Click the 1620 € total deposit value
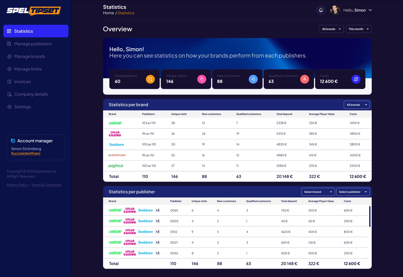This screenshot has height=277, width=403. click(x=286, y=232)
